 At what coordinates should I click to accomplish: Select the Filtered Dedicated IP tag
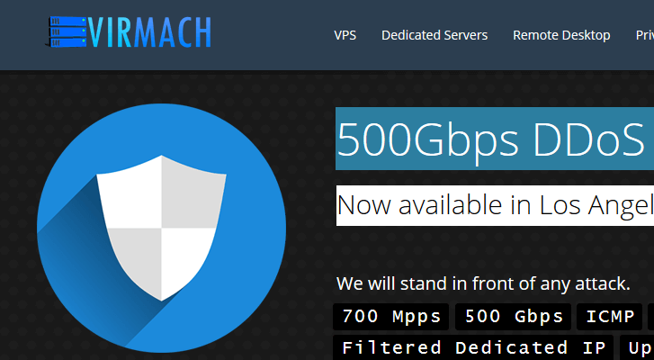pyautogui.click(x=473, y=347)
